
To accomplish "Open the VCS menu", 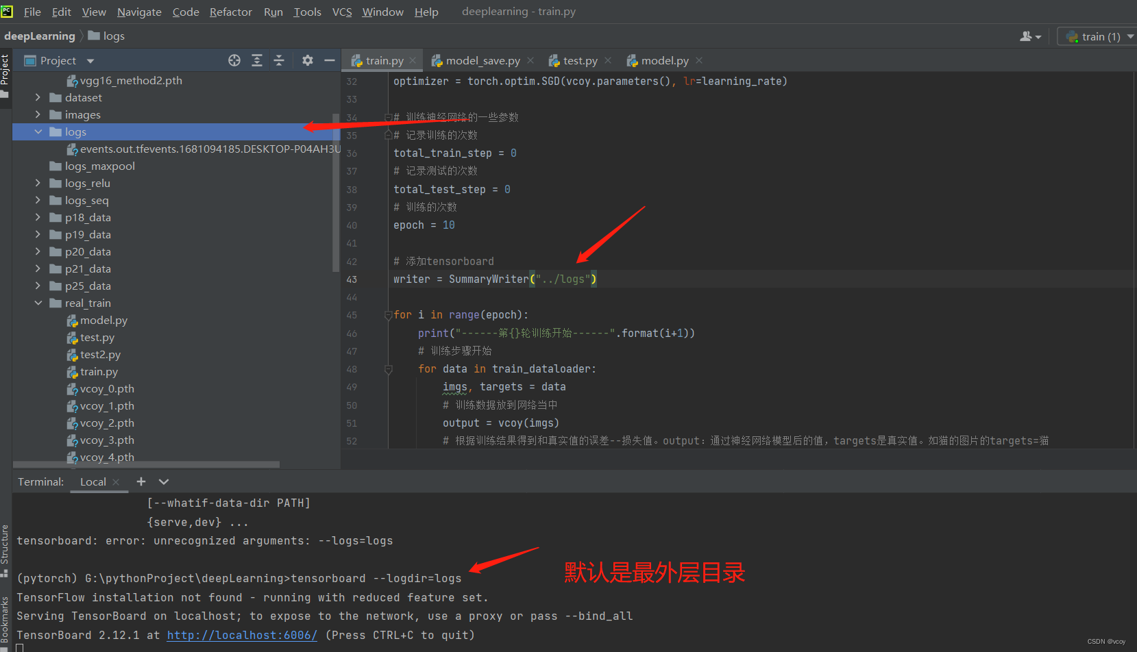I will [342, 12].
